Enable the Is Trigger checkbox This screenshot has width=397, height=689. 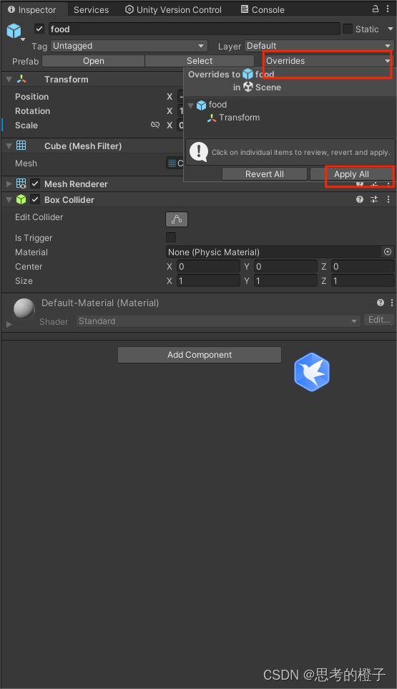click(171, 237)
